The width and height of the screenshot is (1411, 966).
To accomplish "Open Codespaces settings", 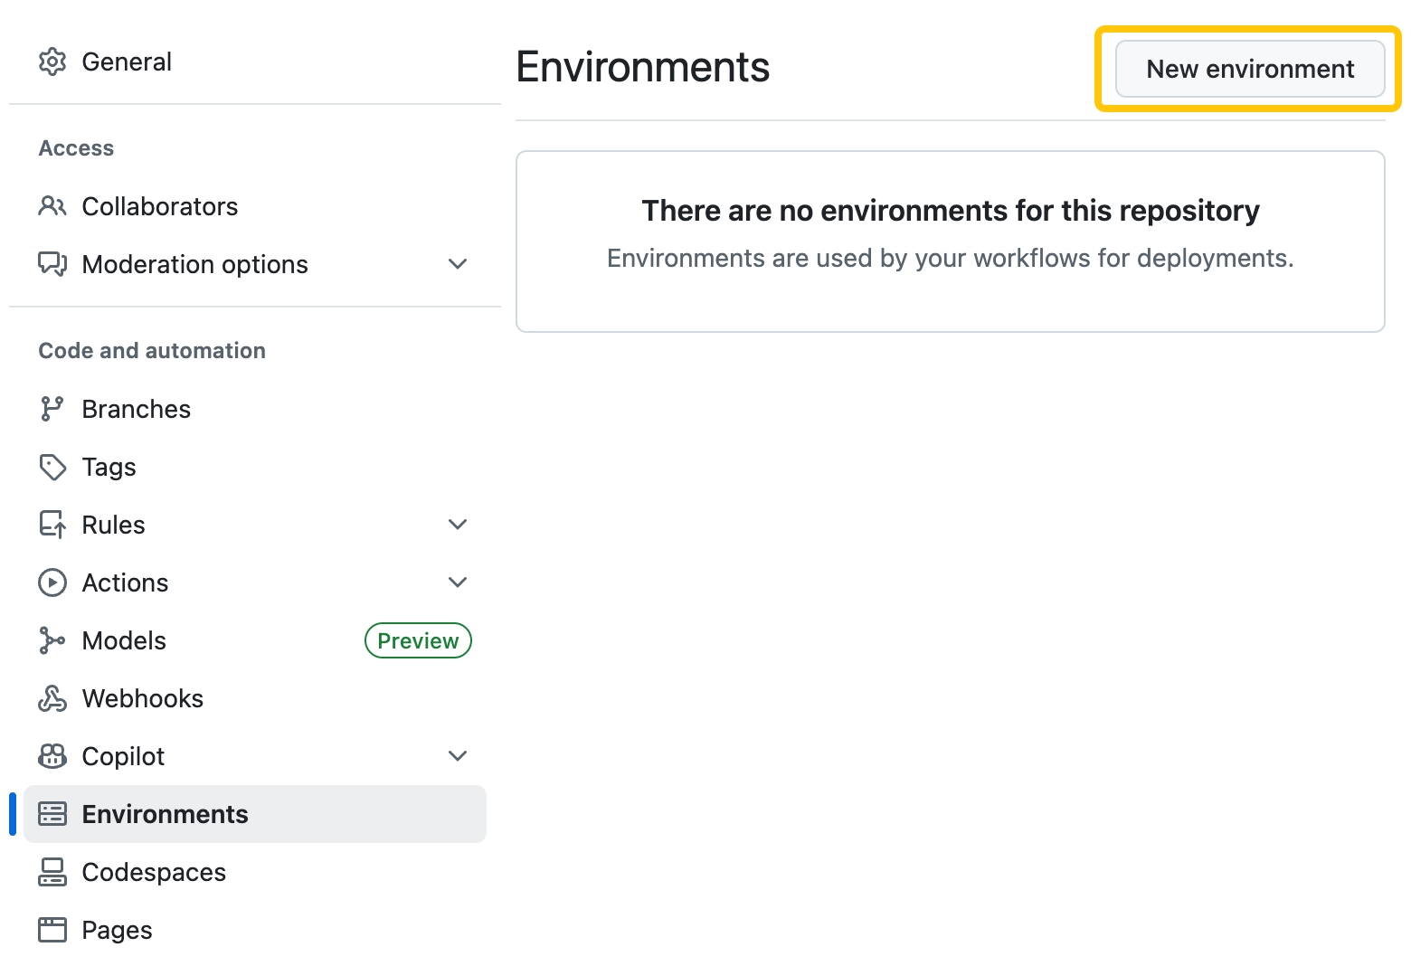I will [x=255, y=872].
